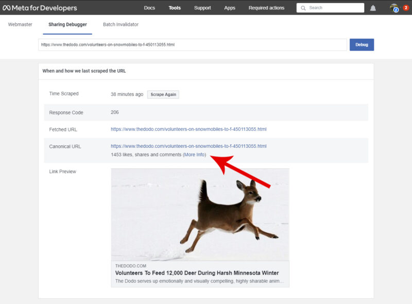Click the Scrape Again button
Viewport: 412px width, 304px height.
pos(163,94)
